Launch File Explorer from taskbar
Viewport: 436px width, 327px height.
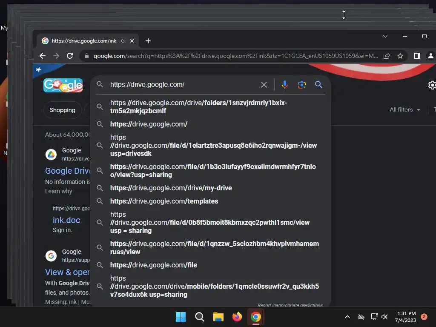tap(218, 317)
